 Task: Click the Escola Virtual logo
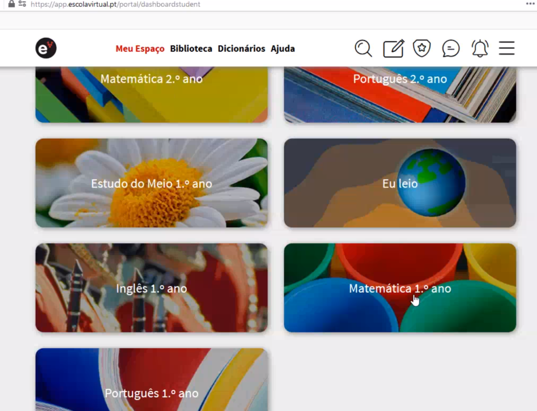click(x=46, y=48)
